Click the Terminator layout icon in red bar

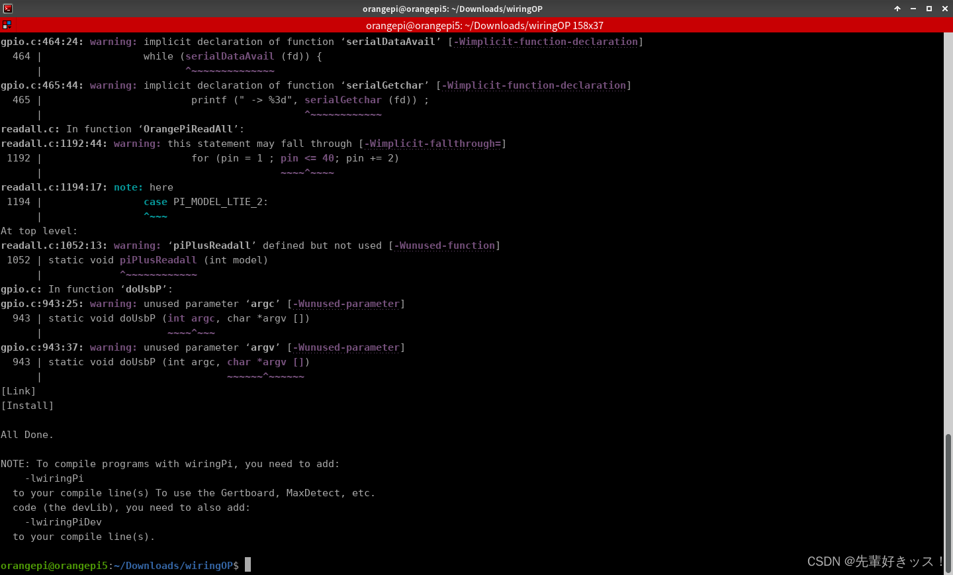click(7, 25)
